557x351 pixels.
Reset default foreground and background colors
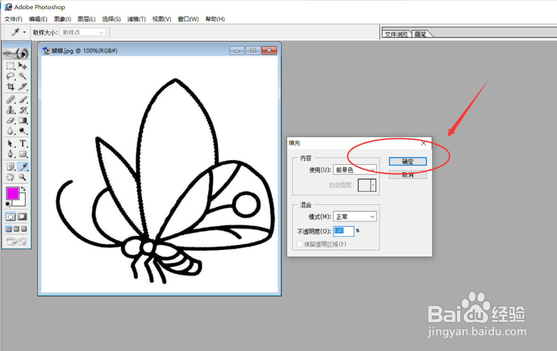8,204
